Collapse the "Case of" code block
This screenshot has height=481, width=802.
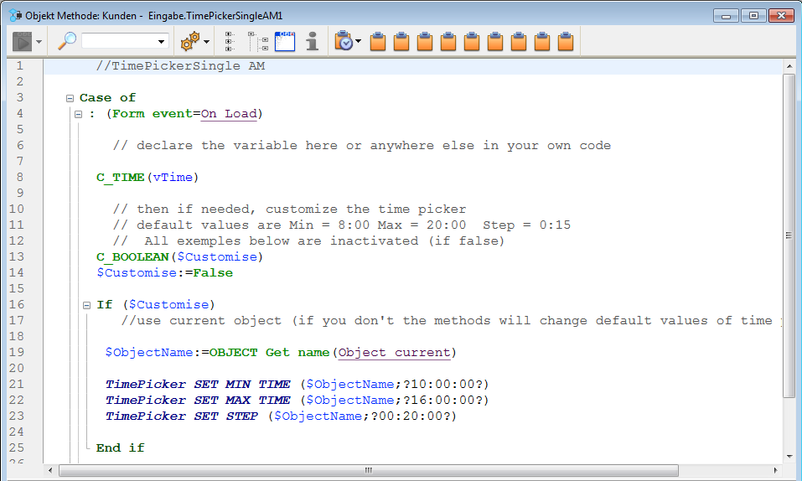tap(70, 98)
